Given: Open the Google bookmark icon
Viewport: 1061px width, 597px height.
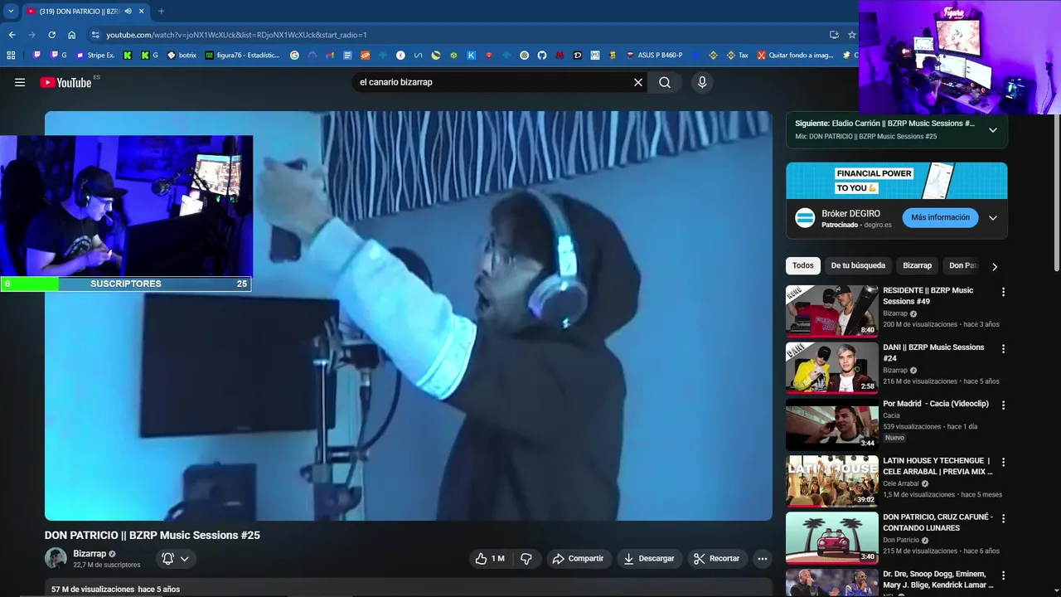Looking at the screenshot, I should 294,56.
